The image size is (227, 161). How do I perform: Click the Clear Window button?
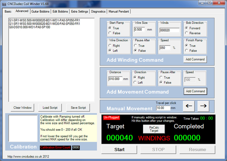[22, 108]
